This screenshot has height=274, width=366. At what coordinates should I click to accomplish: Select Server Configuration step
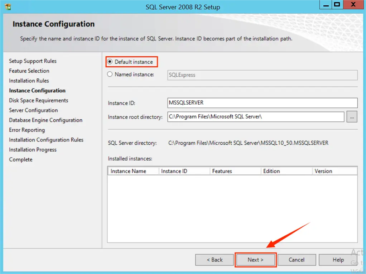coord(33,110)
